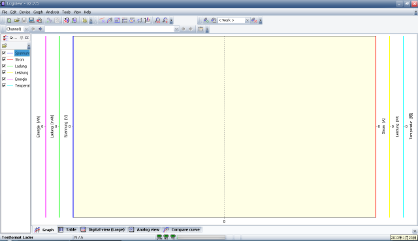The height and width of the screenshot is (241, 418).
Task: Uncheck the Energie curve checkbox
Action: point(4,79)
